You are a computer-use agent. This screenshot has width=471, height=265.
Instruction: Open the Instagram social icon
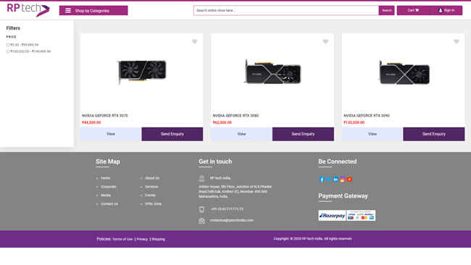(x=343, y=179)
